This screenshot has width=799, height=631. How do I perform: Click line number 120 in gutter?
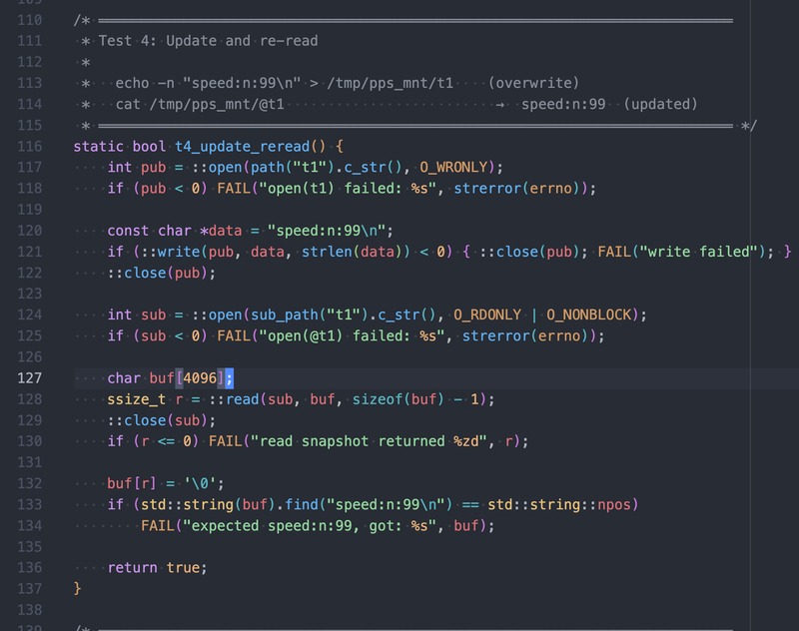click(30, 231)
